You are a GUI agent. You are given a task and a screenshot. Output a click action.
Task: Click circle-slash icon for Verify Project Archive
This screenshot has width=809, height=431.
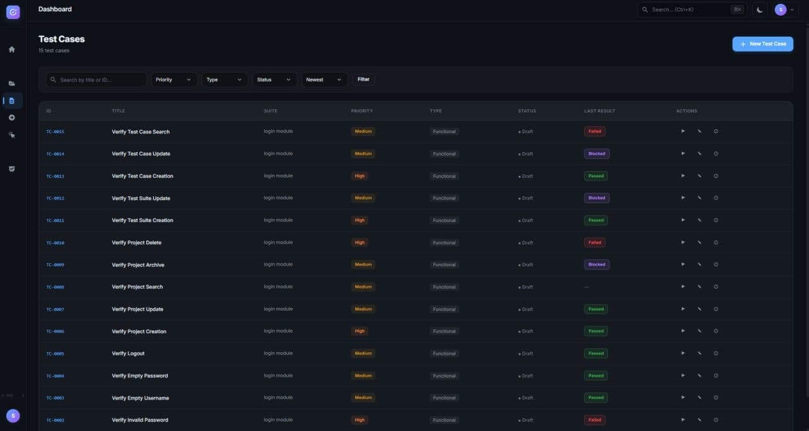point(716,264)
